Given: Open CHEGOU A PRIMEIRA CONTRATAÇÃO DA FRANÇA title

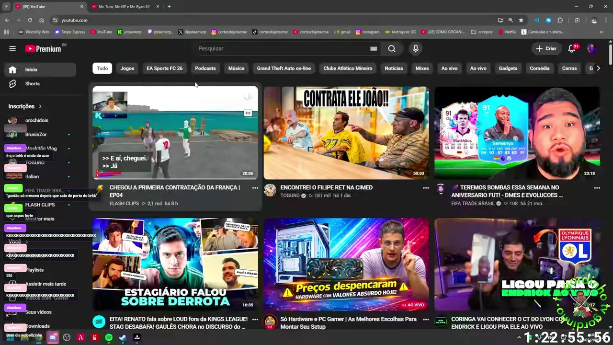Looking at the screenshot, I should click(175, 191).
